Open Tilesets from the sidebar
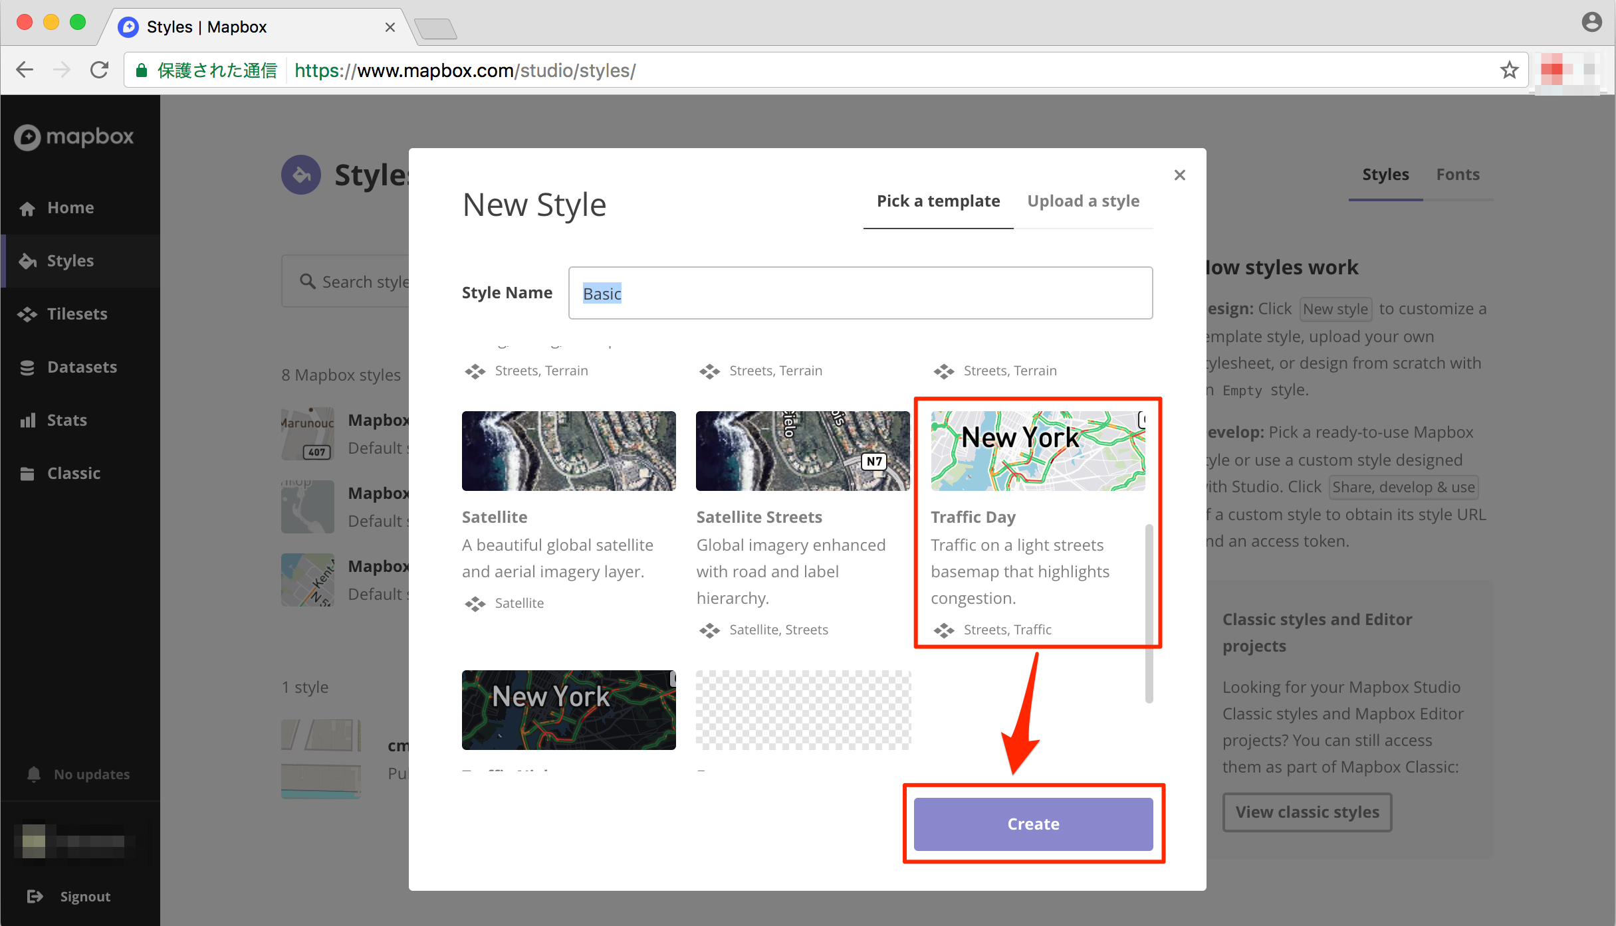Screen dimensions: 1616x926 coord(76,314)
